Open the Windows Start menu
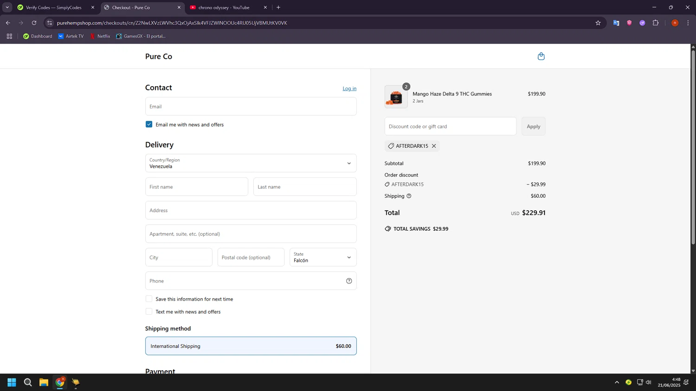The height and width of the screenshot is (391, 696). pos(12,382)
